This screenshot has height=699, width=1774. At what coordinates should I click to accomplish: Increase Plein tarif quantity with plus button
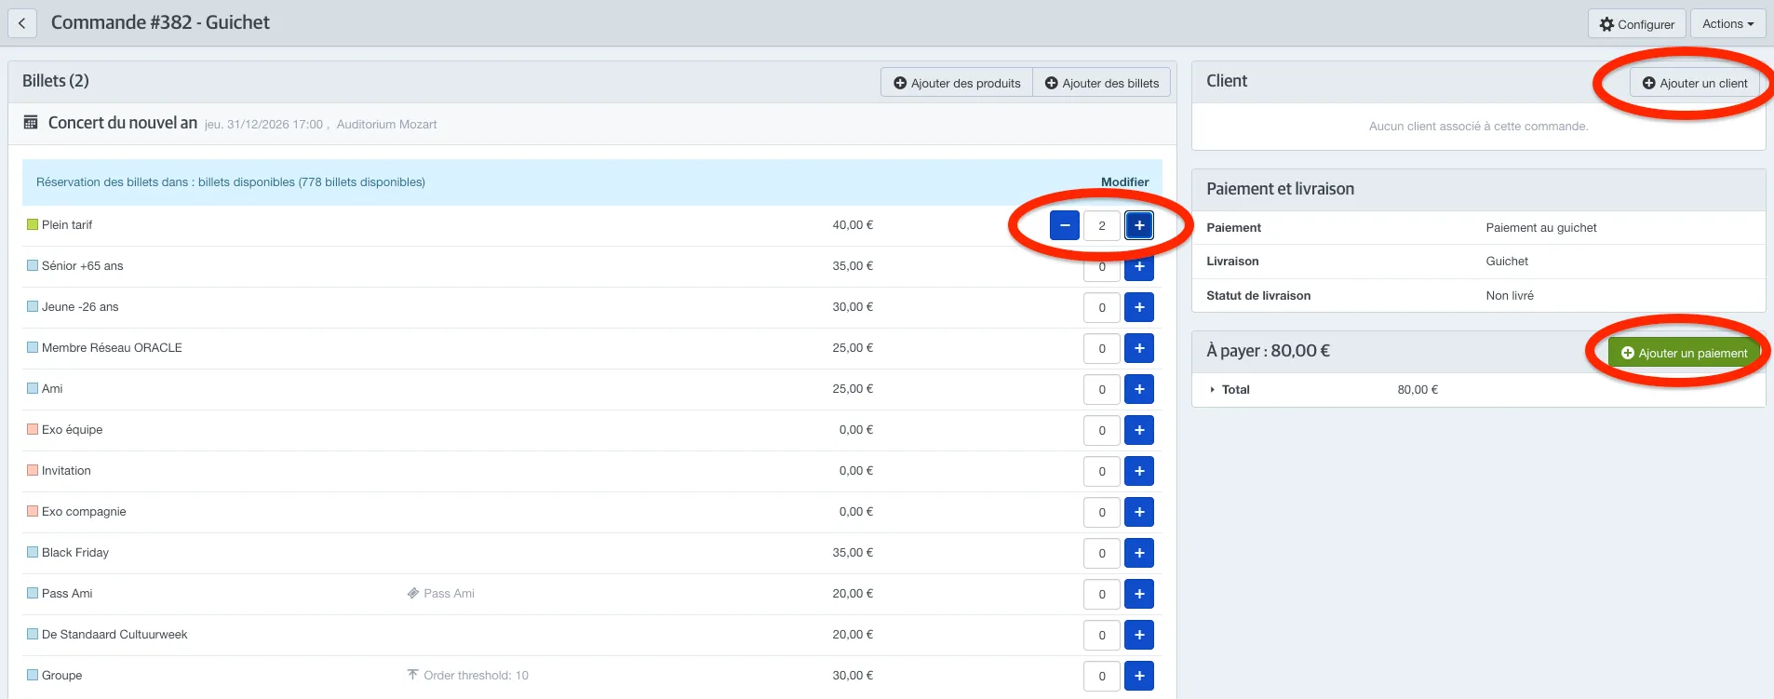1139,225
